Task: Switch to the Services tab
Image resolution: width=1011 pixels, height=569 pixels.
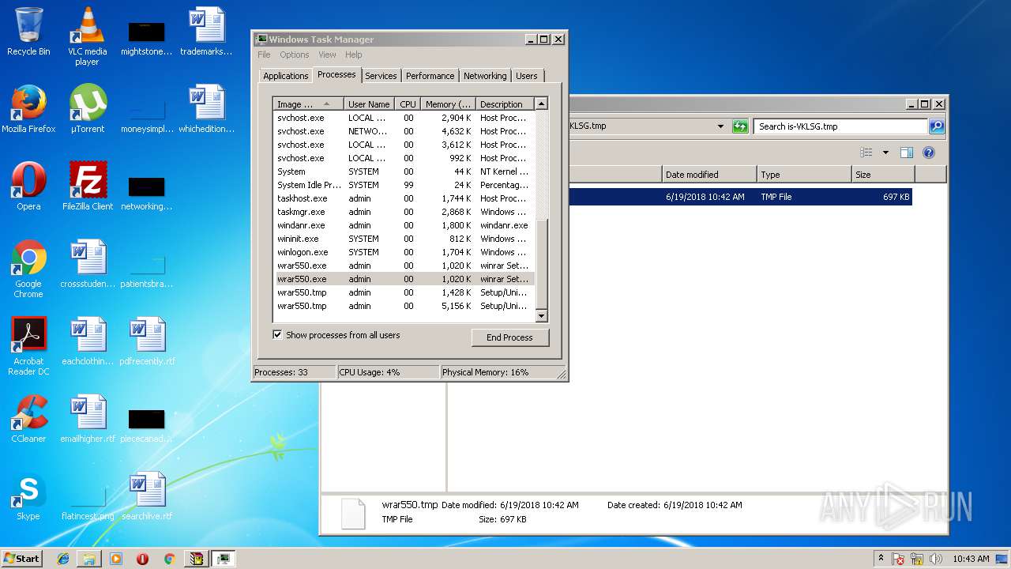Action: pos(381,76)
